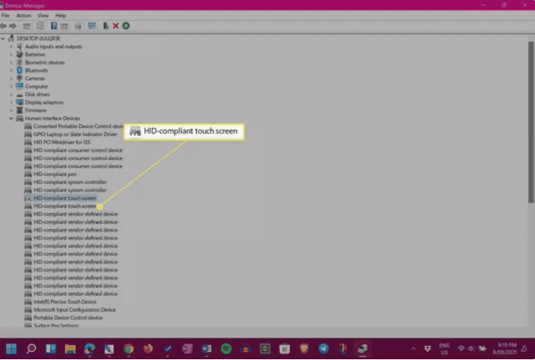Click the Bluetooth category icon
Screen dimensions: 535x360
[20, 70]
